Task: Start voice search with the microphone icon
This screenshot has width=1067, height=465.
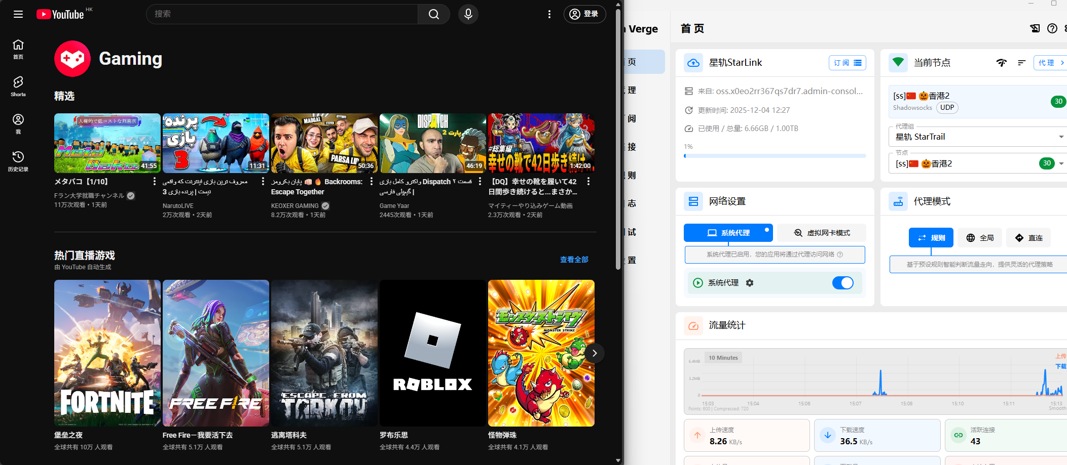Action: (468, 14)
